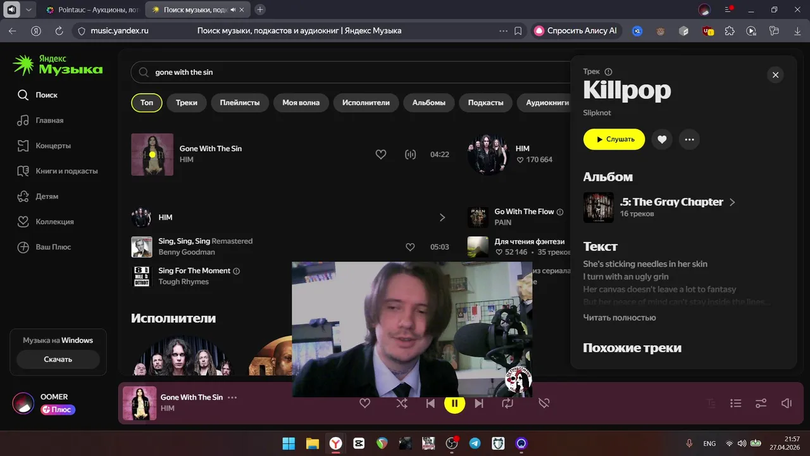
Task: Toggle shuffle mode in the player bar
Action: pos(402,403)
